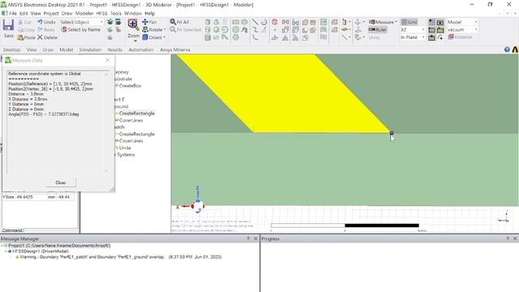Click Paste in the toolbar

(26, 37)
